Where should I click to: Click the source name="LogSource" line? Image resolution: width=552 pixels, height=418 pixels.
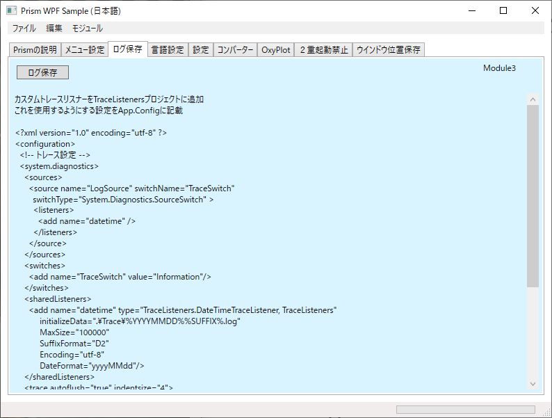pos(131,188)
